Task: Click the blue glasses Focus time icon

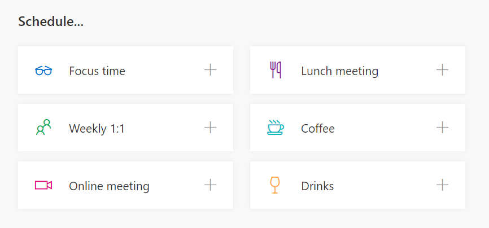Action: (43, 71)
